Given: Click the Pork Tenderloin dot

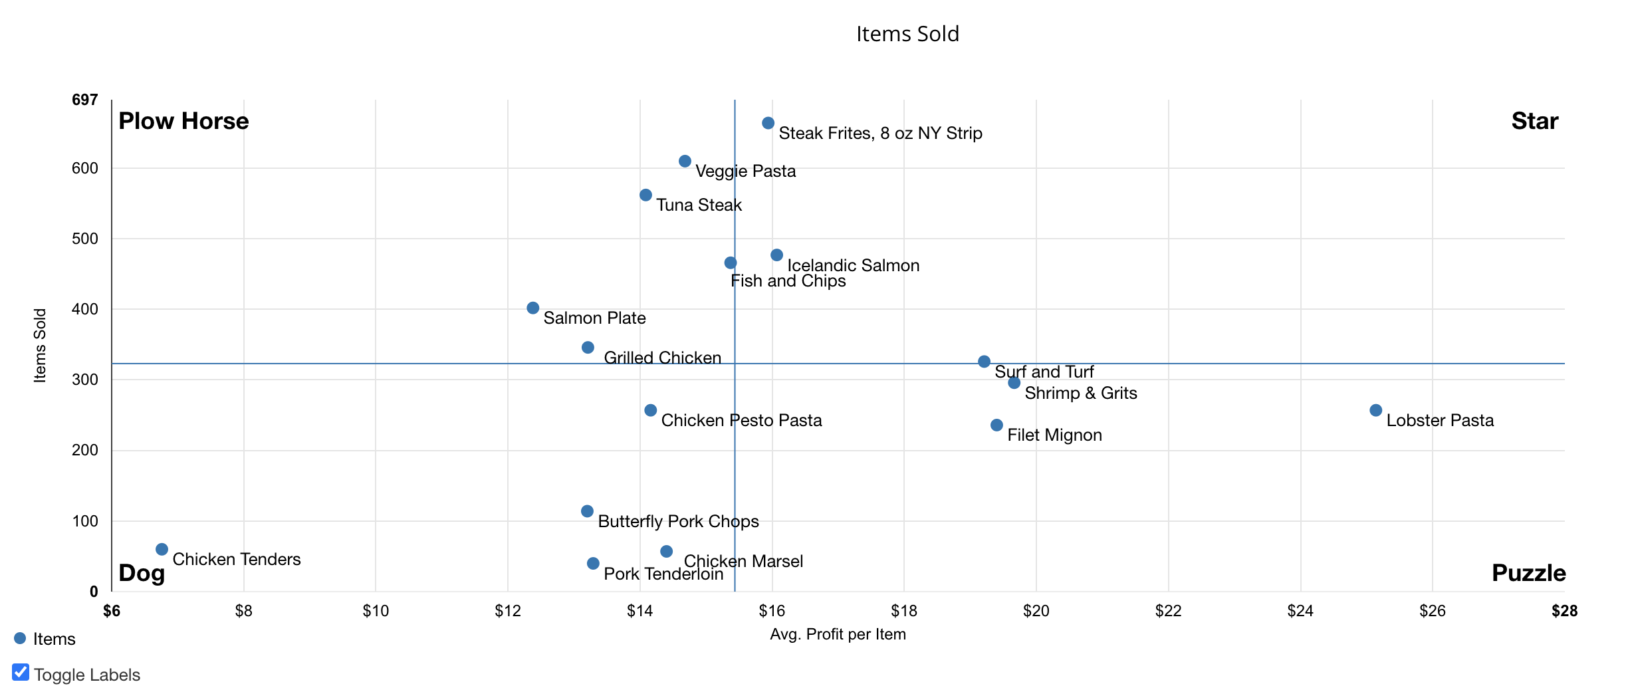Looking at the screenshot, I should (593, 564).
